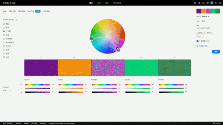Click the info icon beside accessibility tools link

(197, 46)
